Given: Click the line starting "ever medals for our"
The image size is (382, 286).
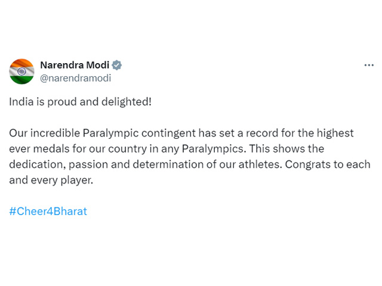Looking at the screenshot, I should point(167,149).
